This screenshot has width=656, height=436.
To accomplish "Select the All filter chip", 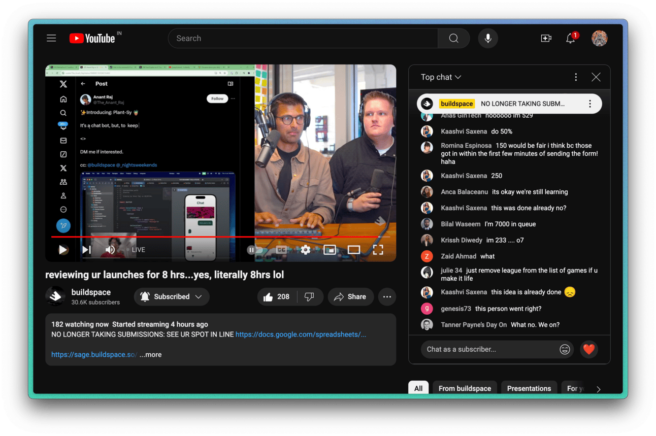I will 418,388.
